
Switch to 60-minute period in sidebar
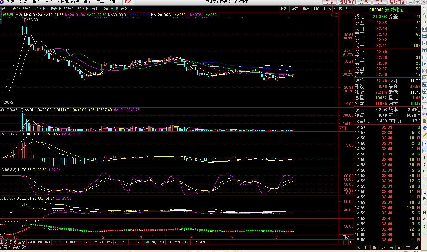point(424,185)
